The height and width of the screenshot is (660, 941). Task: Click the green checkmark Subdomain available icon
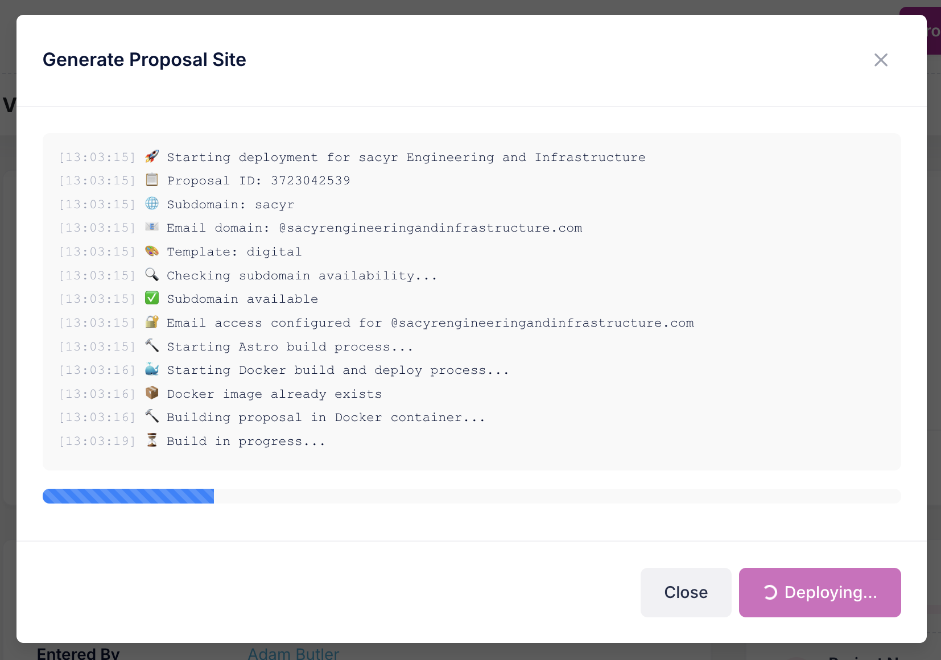(x=152, y=298)
